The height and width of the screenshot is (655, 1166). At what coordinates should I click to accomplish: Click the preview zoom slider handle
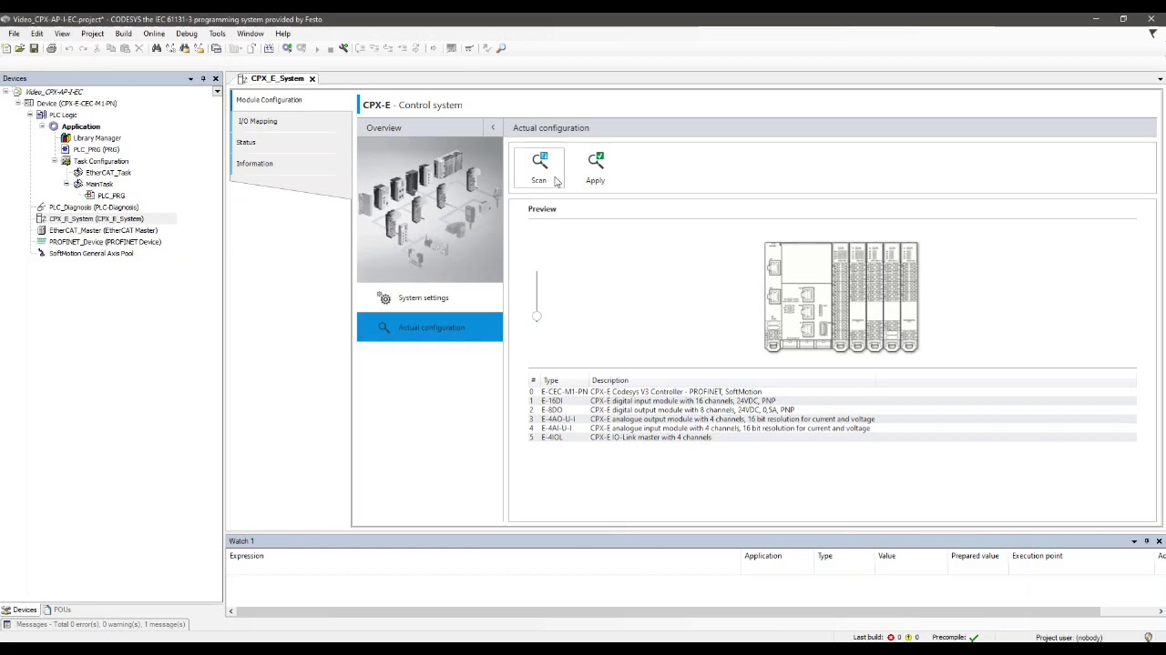click(x=537, y=317)
